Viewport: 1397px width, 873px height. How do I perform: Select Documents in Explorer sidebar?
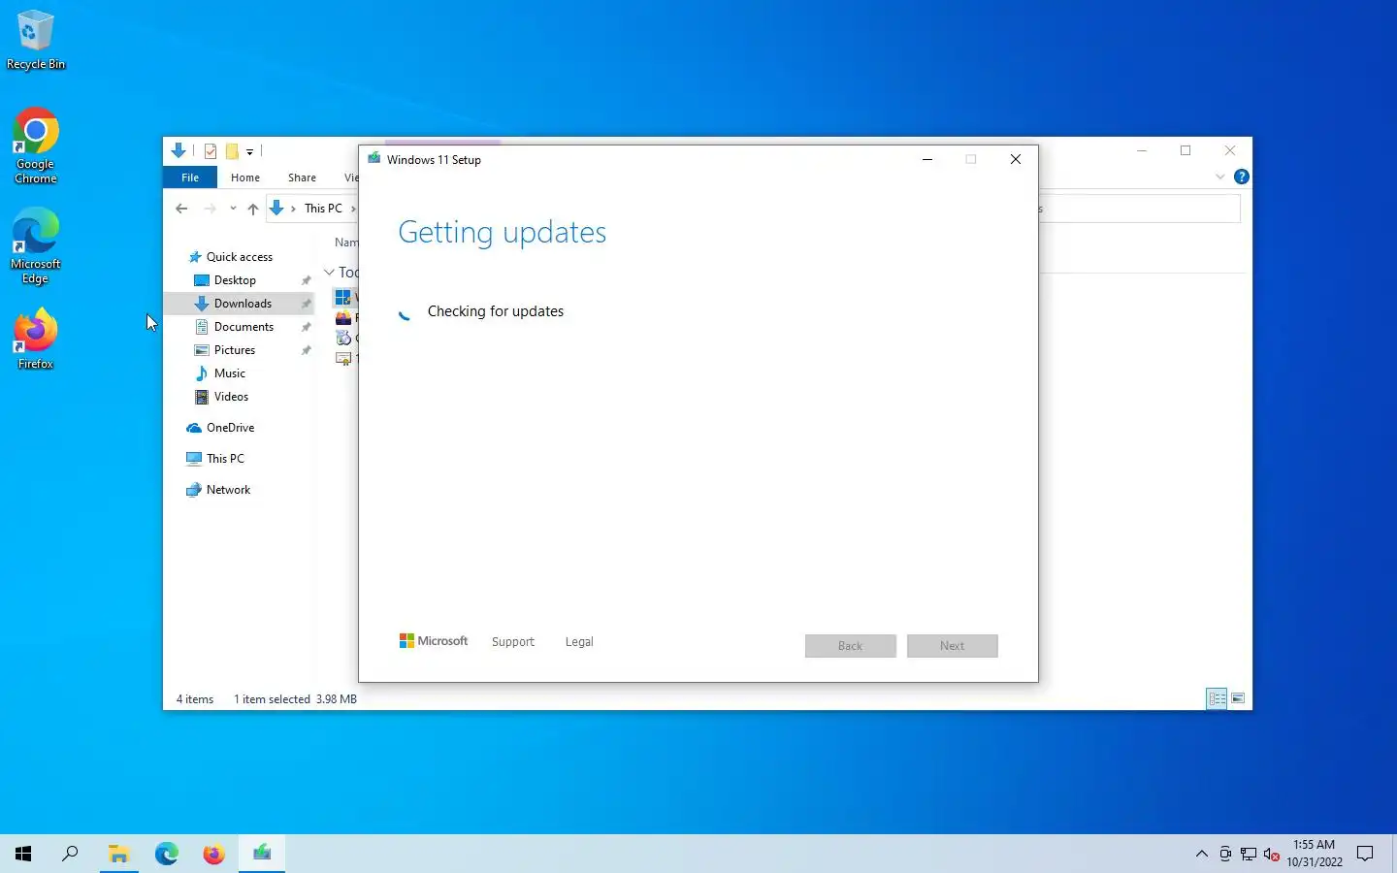(244, 327)
